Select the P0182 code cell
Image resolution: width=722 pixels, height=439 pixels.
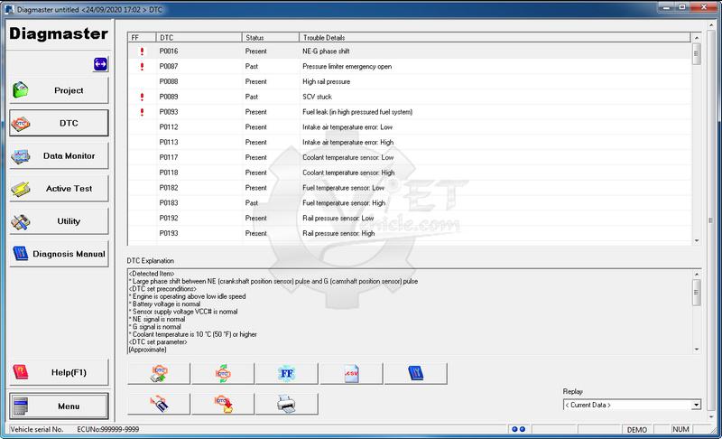(169, 188)
